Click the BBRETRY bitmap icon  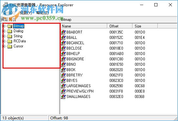pos(63,75)
